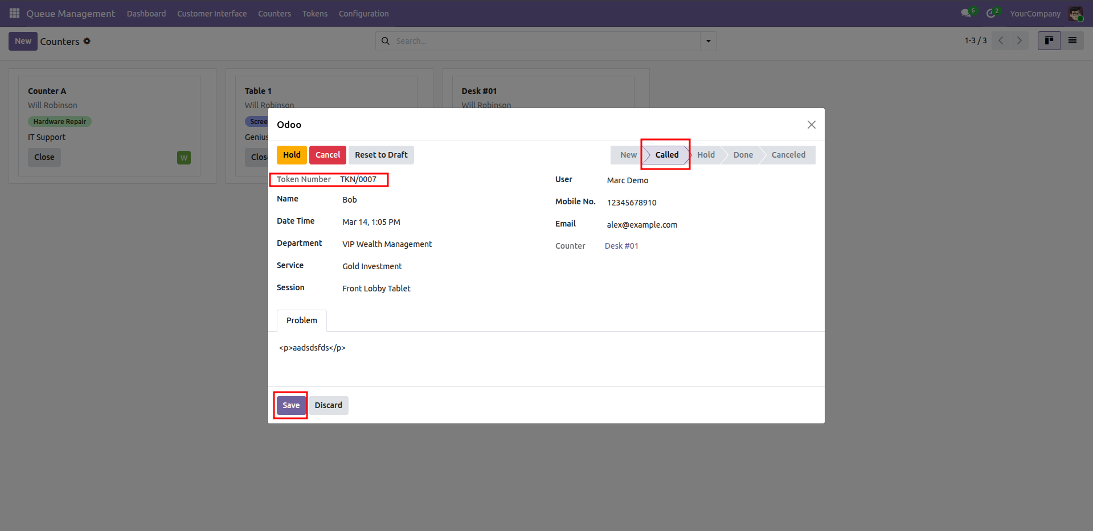
Task: Click the search input field
Action: pos(546,41)
